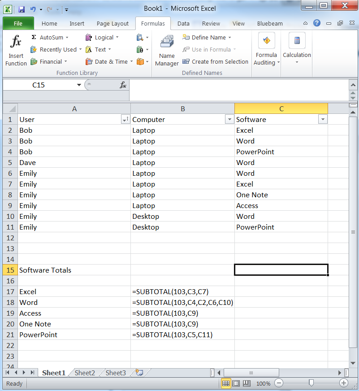
Task: Click the 100% zoom level
Action: tap(263, 383)
